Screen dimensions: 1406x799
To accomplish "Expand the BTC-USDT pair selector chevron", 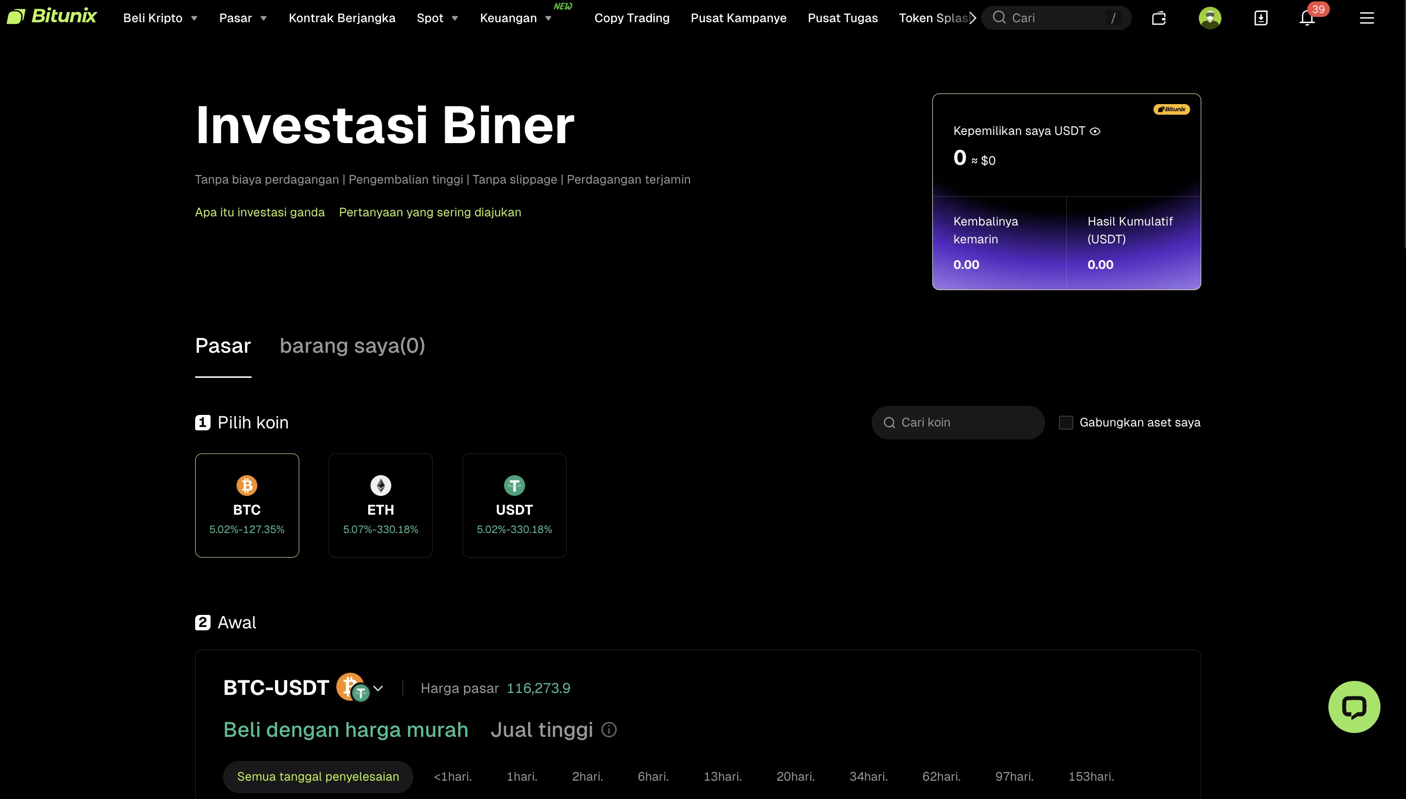I will click(x=379, y=688).
